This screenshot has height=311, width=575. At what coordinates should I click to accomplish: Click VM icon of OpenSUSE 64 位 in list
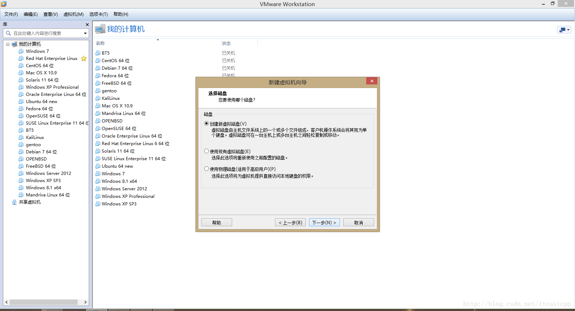pos(98,129)
